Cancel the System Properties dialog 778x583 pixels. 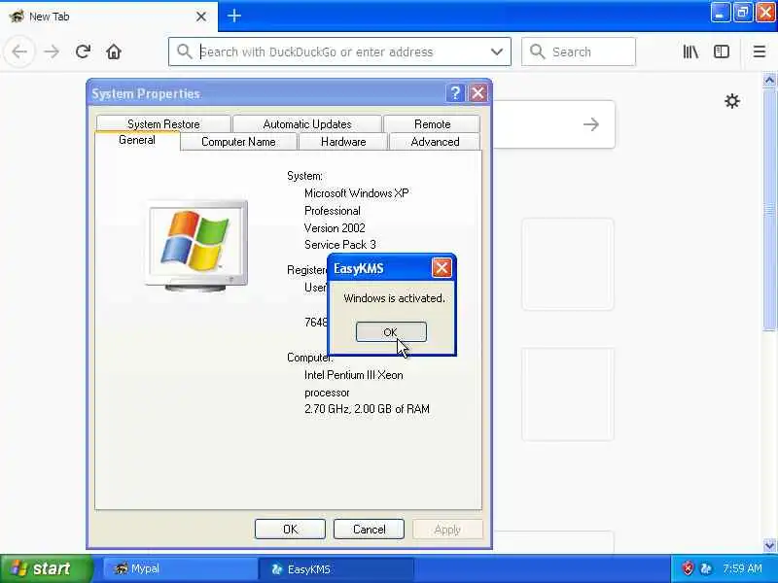[x=369, y=529]
